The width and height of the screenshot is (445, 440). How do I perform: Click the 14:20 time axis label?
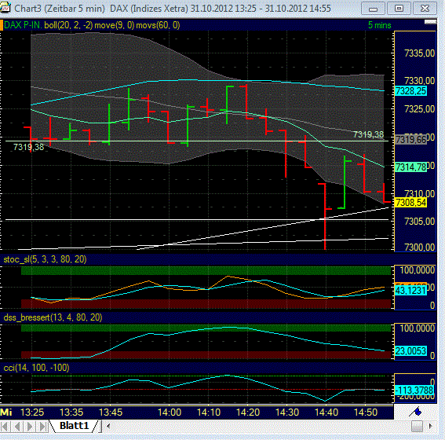(x=248, y=412)
